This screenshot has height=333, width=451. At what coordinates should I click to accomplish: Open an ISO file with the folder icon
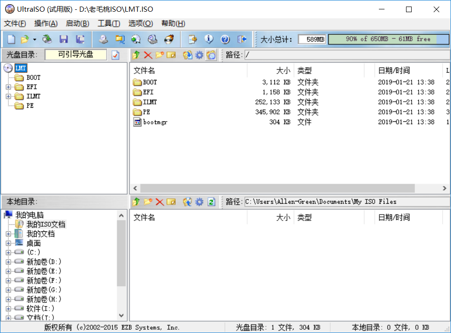click(x=25, y=39)
